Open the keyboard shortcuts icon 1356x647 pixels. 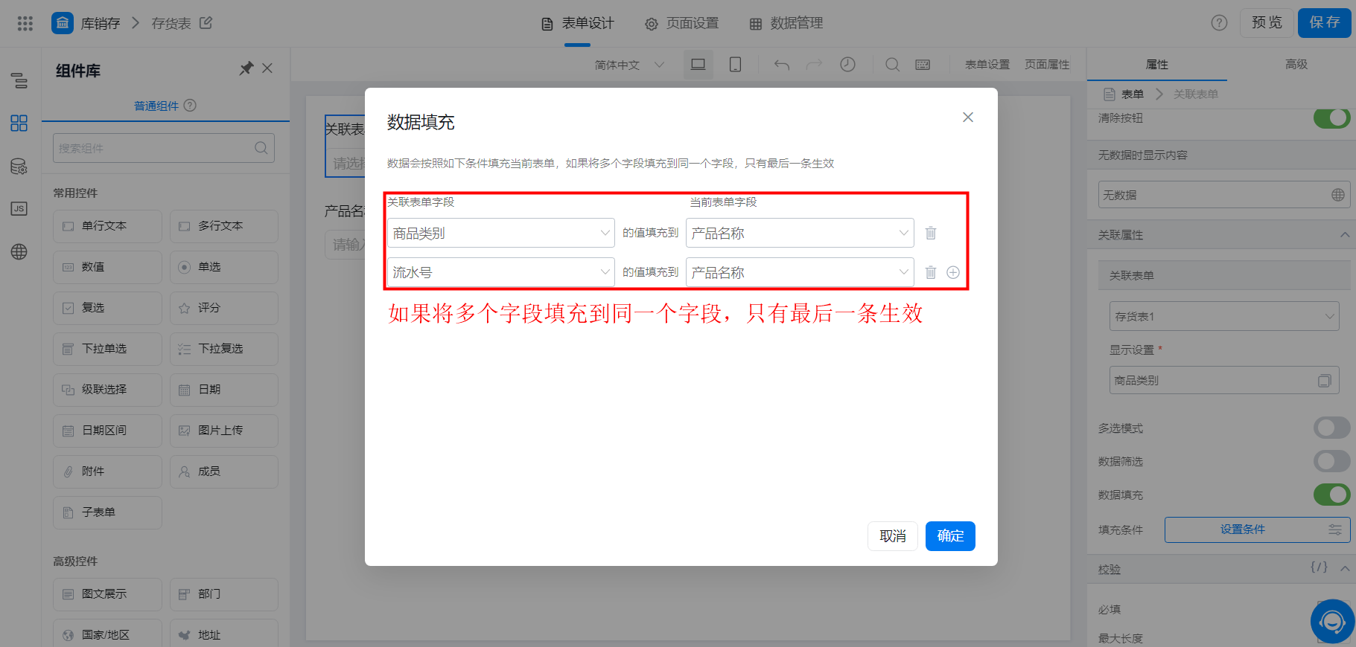pyautogui.click(x=923, y=65)
